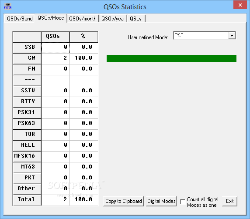Go to the QSOs/year tab
Image resolution: width=250 pixels, height=219 pixels.
click(x=113, y=19)
